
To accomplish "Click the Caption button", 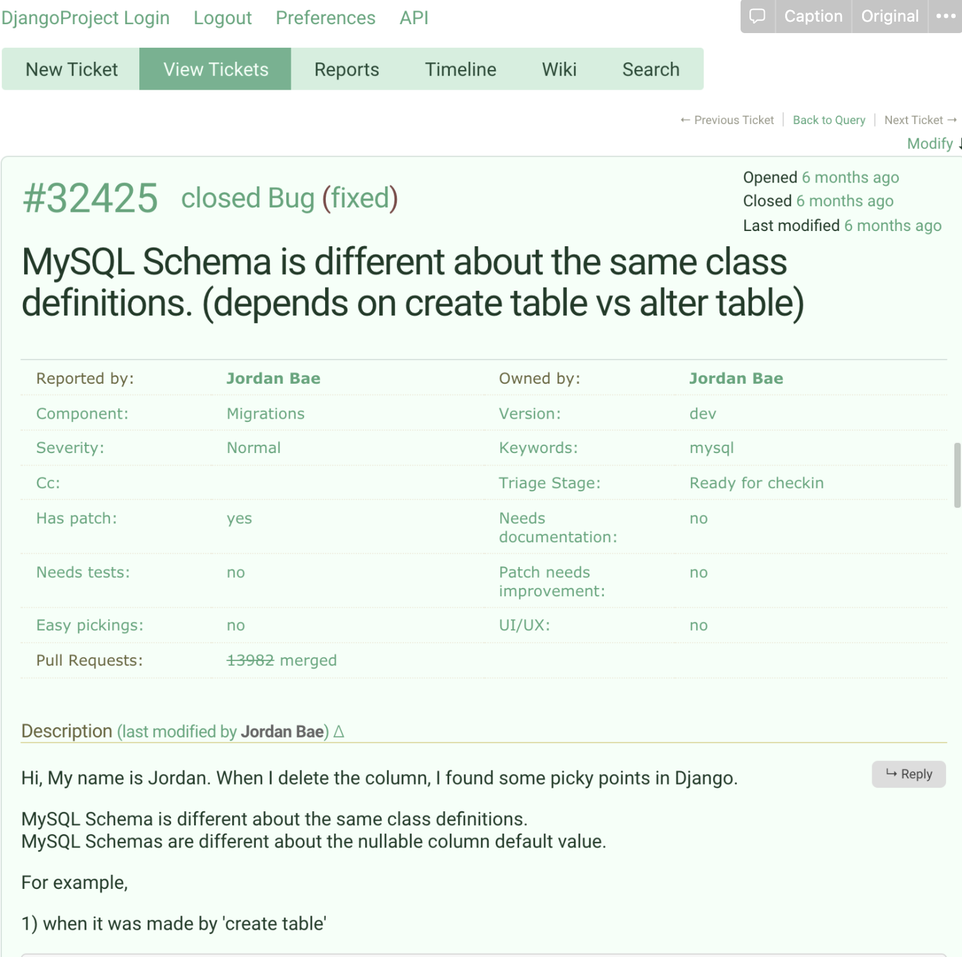I will (x=813, y=16).
